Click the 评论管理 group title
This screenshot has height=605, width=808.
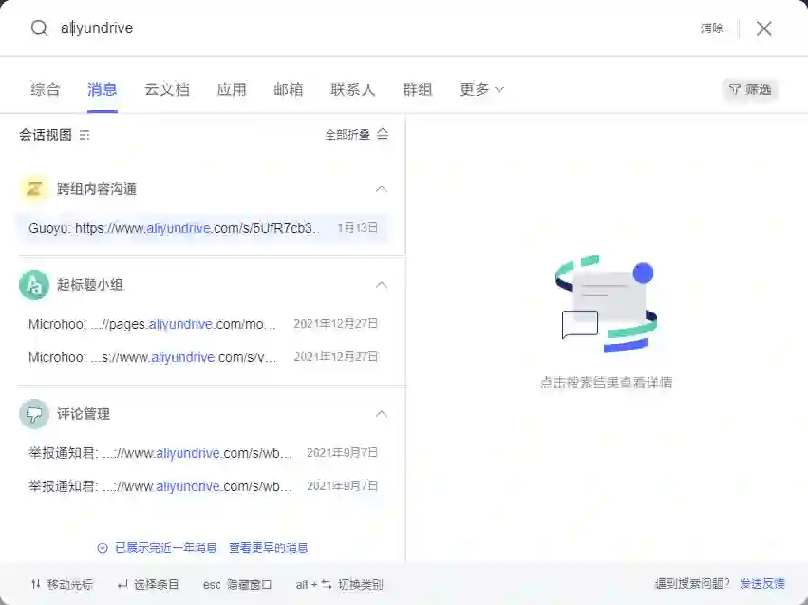tap(83, 414)
